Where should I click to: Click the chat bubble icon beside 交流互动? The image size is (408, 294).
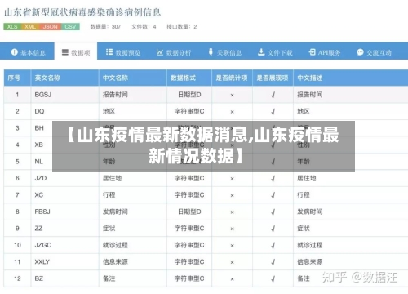coord(360,51)
